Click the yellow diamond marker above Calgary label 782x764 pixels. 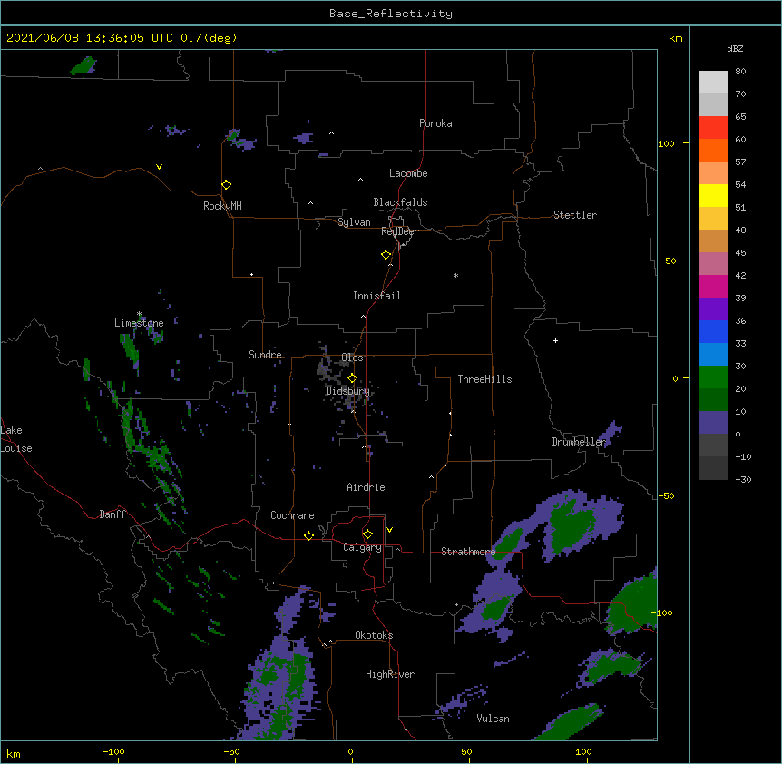(x=367, y=534)
